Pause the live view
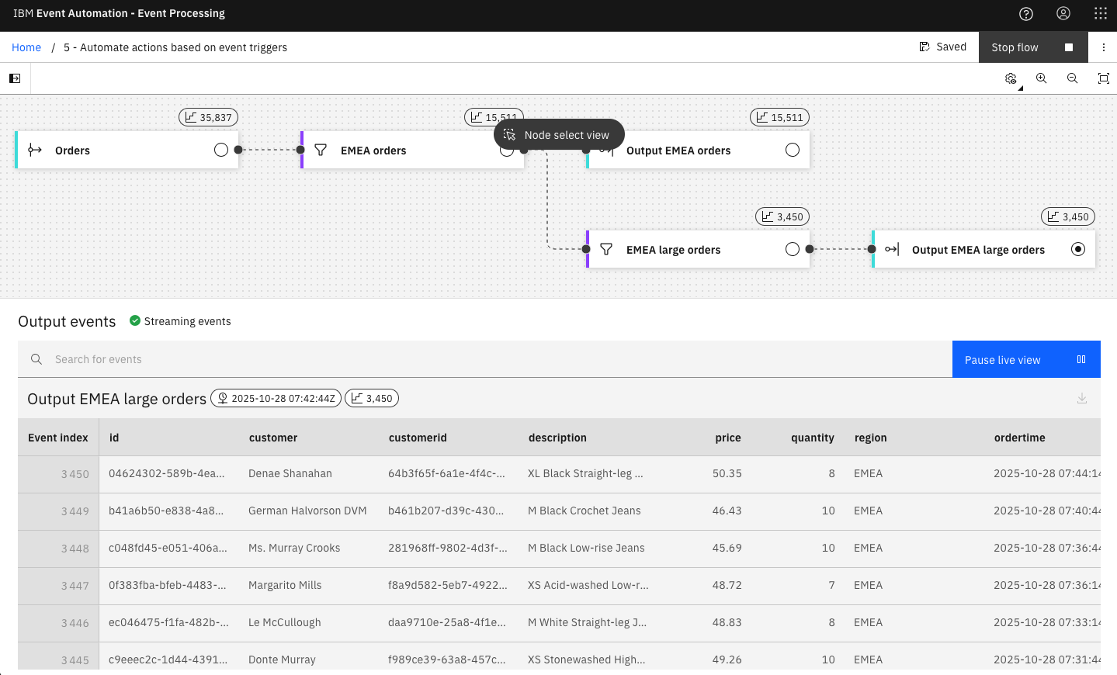The width and height of the screenshot is (1117, 675). pyautogui.click(x=1025, y=360)
